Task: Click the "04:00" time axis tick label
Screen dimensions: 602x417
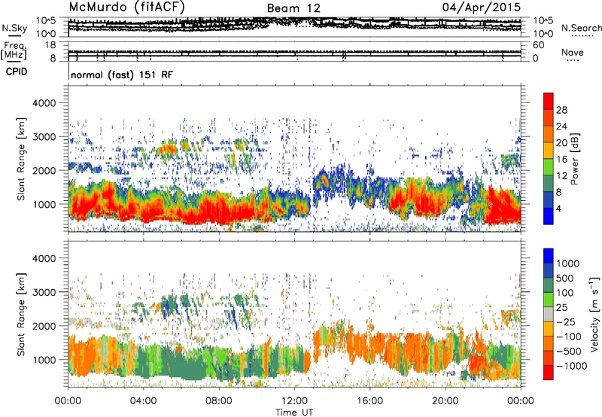Action: (143, 401)
